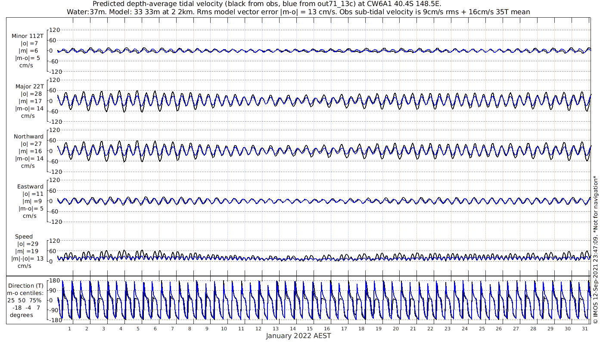Screen dimensions: 603x345
Task: Click day '5' on the date axis
Action: click(x=138, y=329)
